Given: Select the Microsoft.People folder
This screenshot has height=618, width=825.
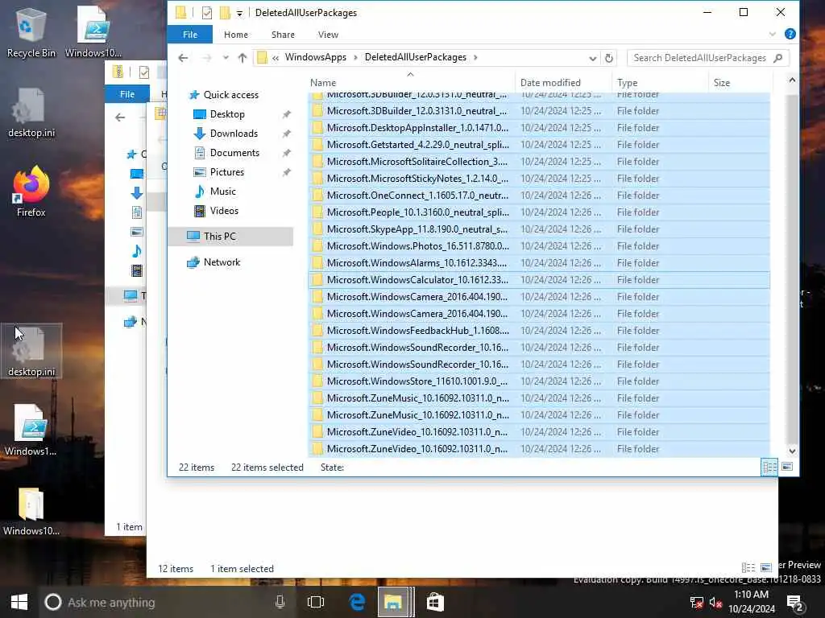Looking at the screenshot, I should tap(539, 212).
